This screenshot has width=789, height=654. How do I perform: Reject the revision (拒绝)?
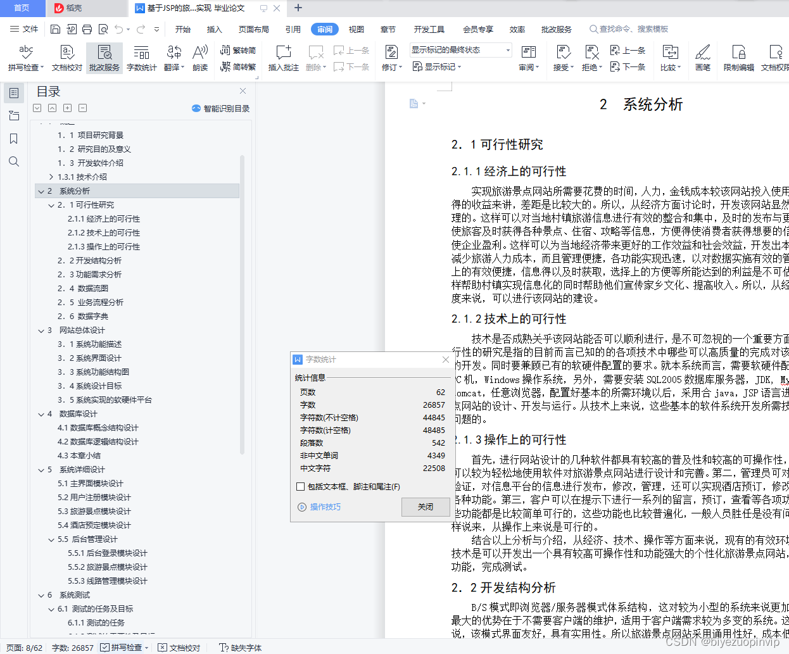click(591, 58)
